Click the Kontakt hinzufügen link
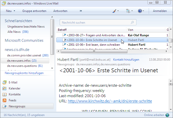The height and width of the screenshot is (118, 173). click(x=126, y=60)
